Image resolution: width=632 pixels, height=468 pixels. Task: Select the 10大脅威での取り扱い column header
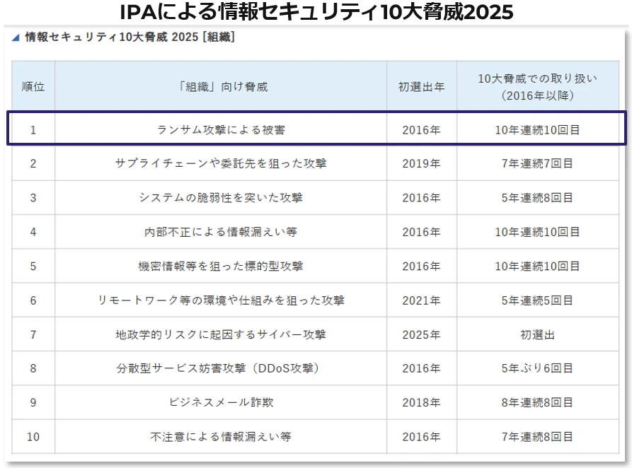click(537, 86)
